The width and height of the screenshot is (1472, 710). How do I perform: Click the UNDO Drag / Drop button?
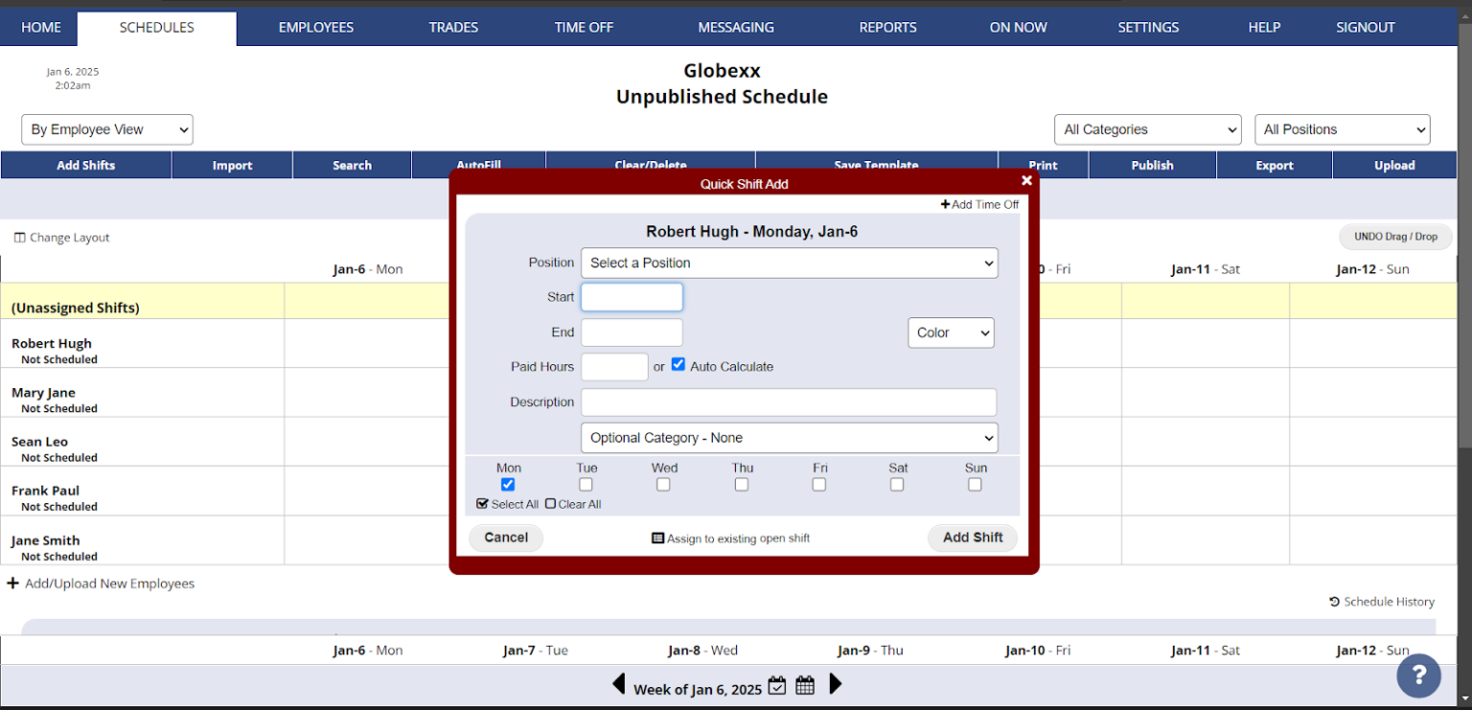tap(1395, 237)
